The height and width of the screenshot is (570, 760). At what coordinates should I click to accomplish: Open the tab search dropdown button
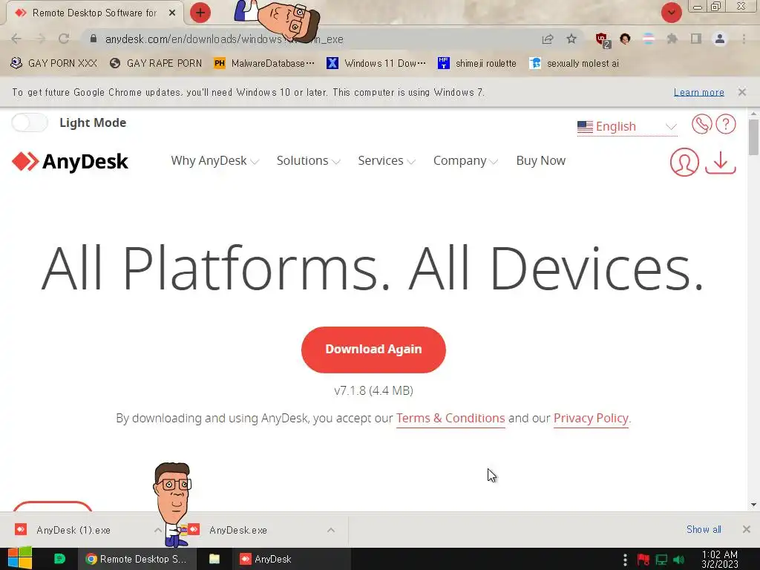pos(671,13)
